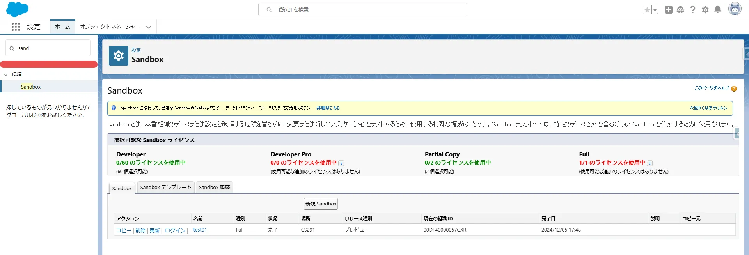Image resolution: width=749 pixels, height=255 pixels.
Task: Click the 0/60 Developer license text
Action: tap(151, 163)
